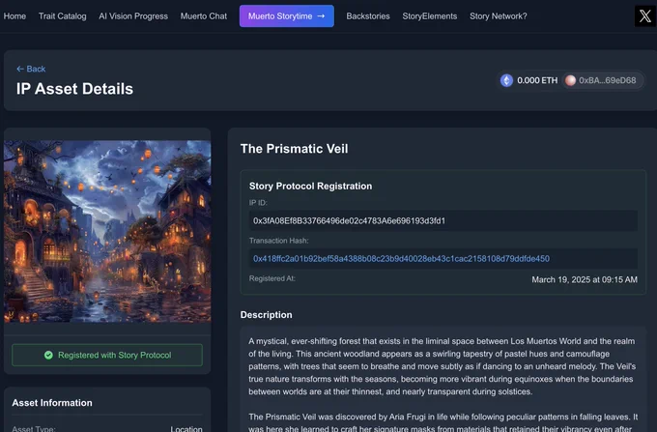
Task: Open the StoryElements page
Action: [430, 15]
